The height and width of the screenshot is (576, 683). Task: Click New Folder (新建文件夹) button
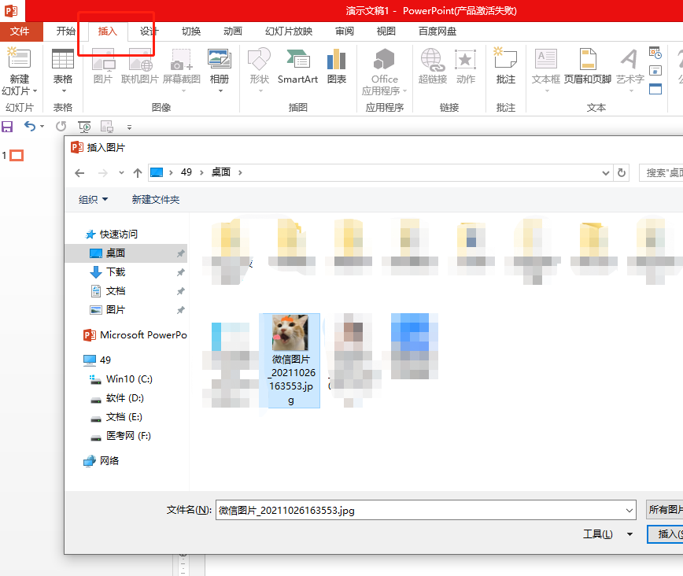156,200
